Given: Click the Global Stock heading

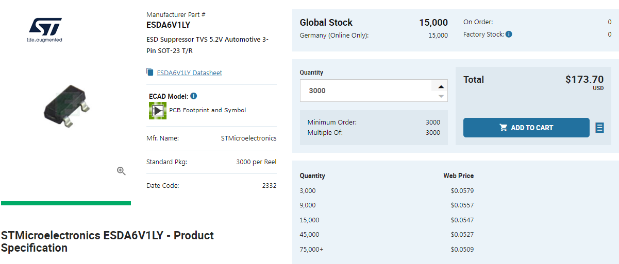Looking at the screenshot, I should click(326, 23).
